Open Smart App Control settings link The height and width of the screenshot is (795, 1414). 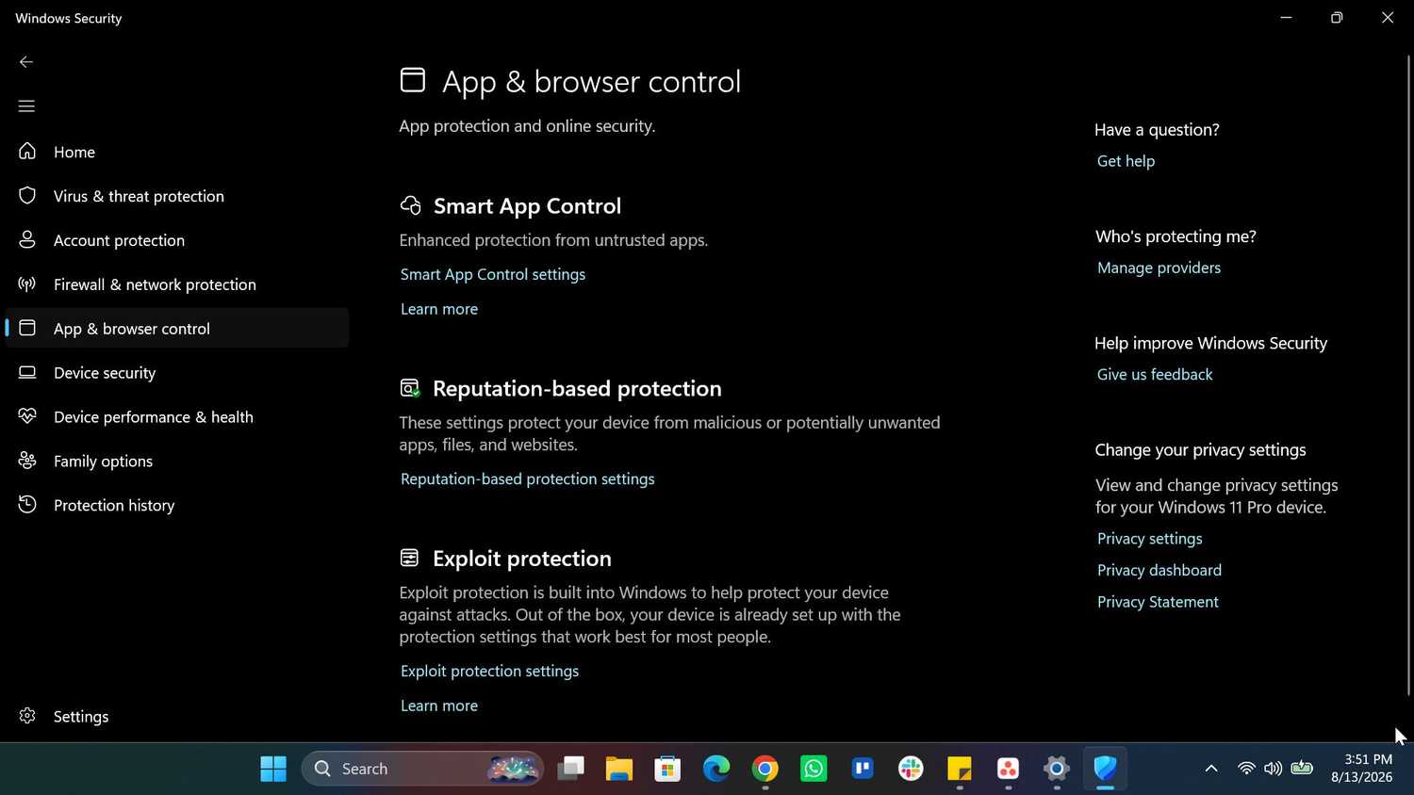click(x=493, y=274)
